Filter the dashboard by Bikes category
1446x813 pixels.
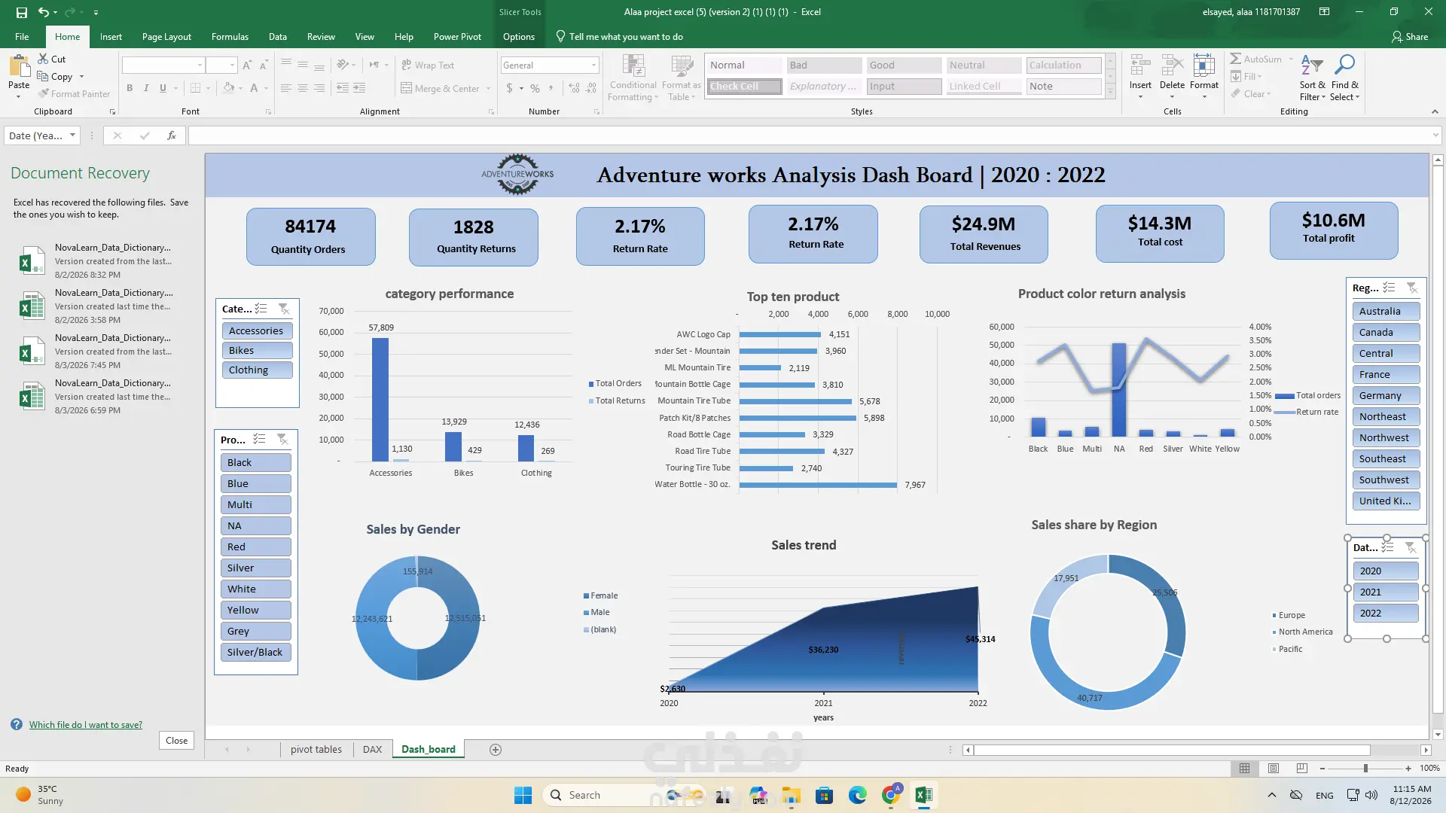pos(257,350)
